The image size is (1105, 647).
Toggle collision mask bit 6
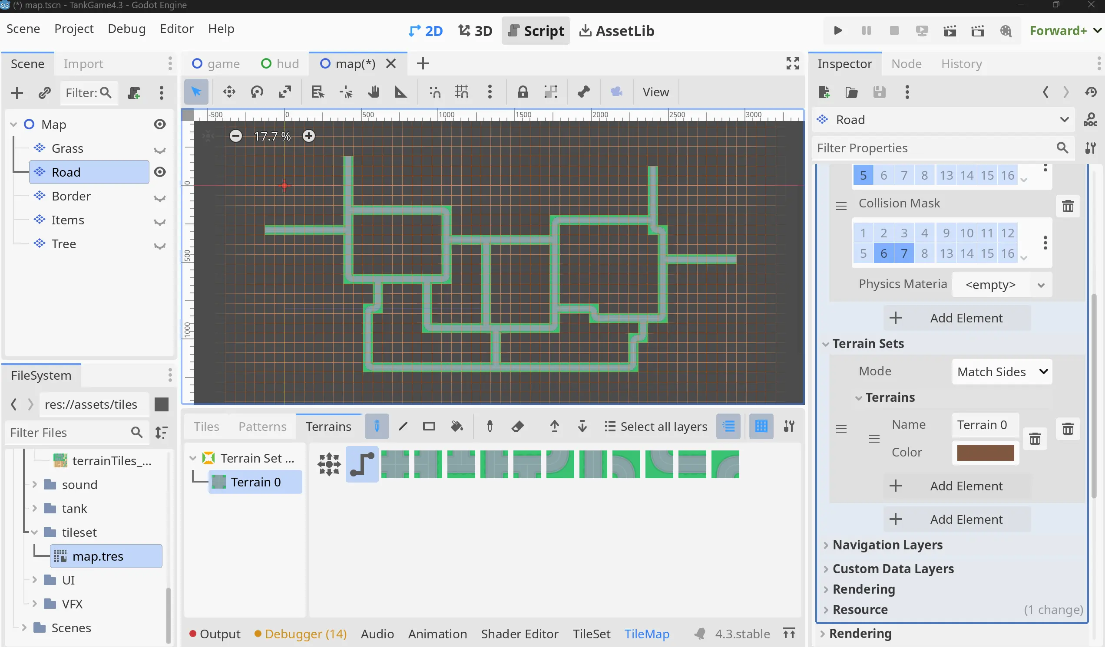tap(883, 253)
